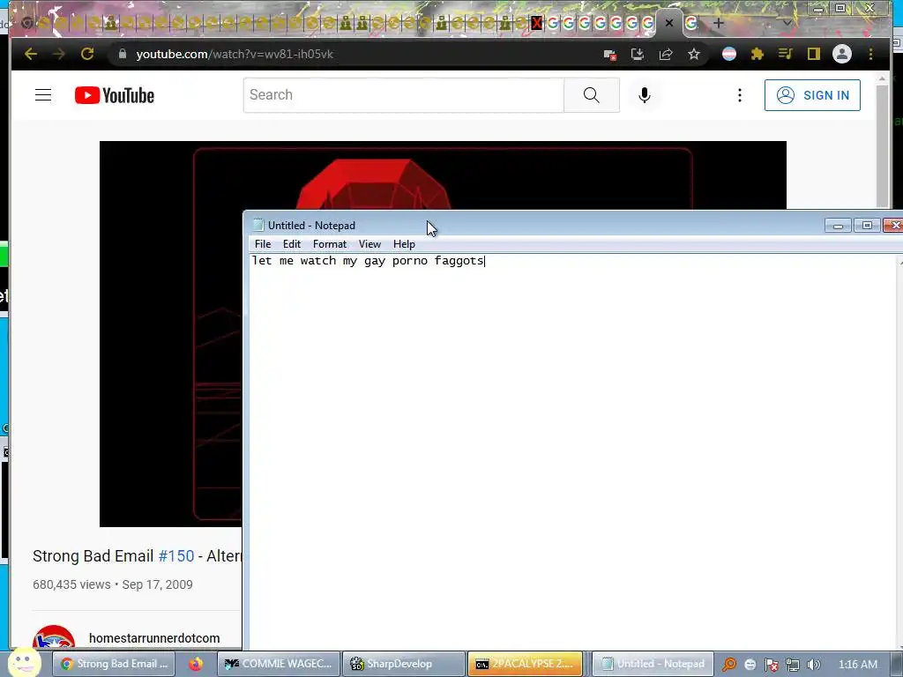
Task: Reload the YouTube page
Action: coord(87,54)
